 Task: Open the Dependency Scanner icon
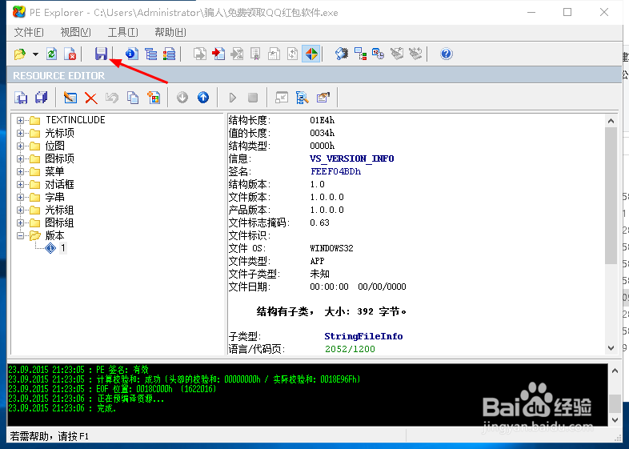[x=360, y=54]
